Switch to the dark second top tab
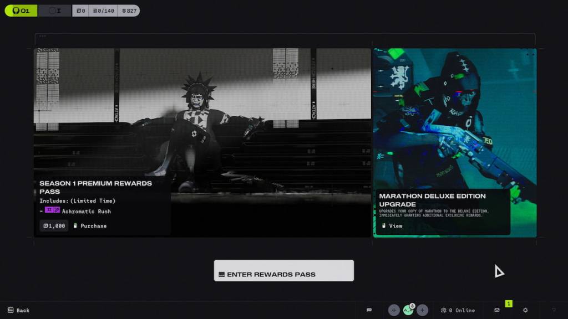568x319 pixels. [54, 11]
